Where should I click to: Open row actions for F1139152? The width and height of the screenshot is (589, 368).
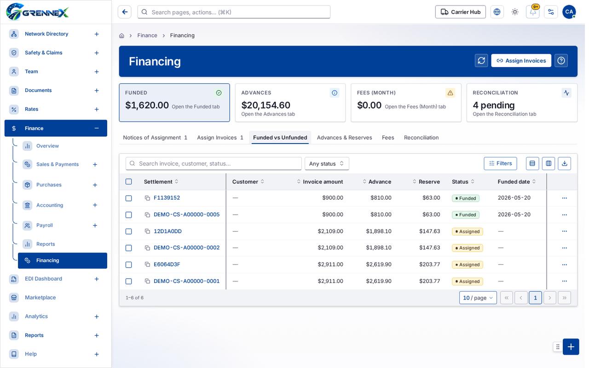[565, 198]
